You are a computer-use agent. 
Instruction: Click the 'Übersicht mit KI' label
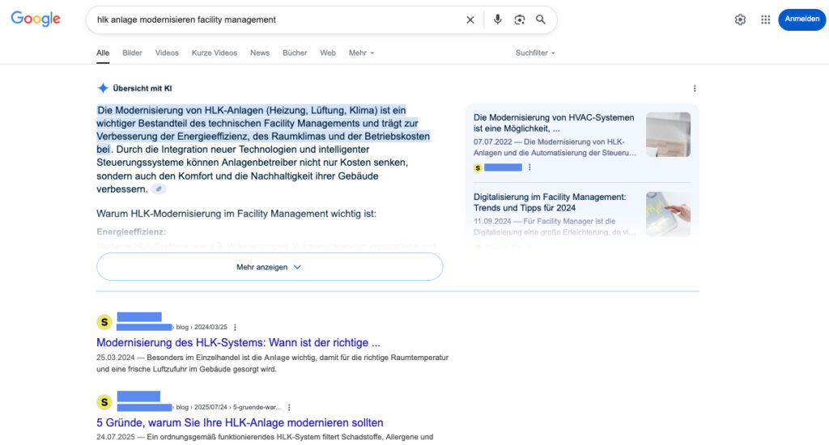tap(142, 88)
